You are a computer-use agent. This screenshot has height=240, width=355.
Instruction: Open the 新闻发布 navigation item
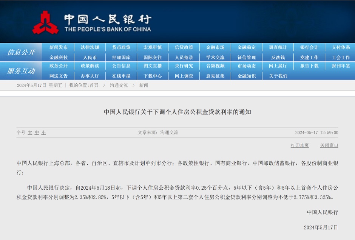tap(58, 47)
